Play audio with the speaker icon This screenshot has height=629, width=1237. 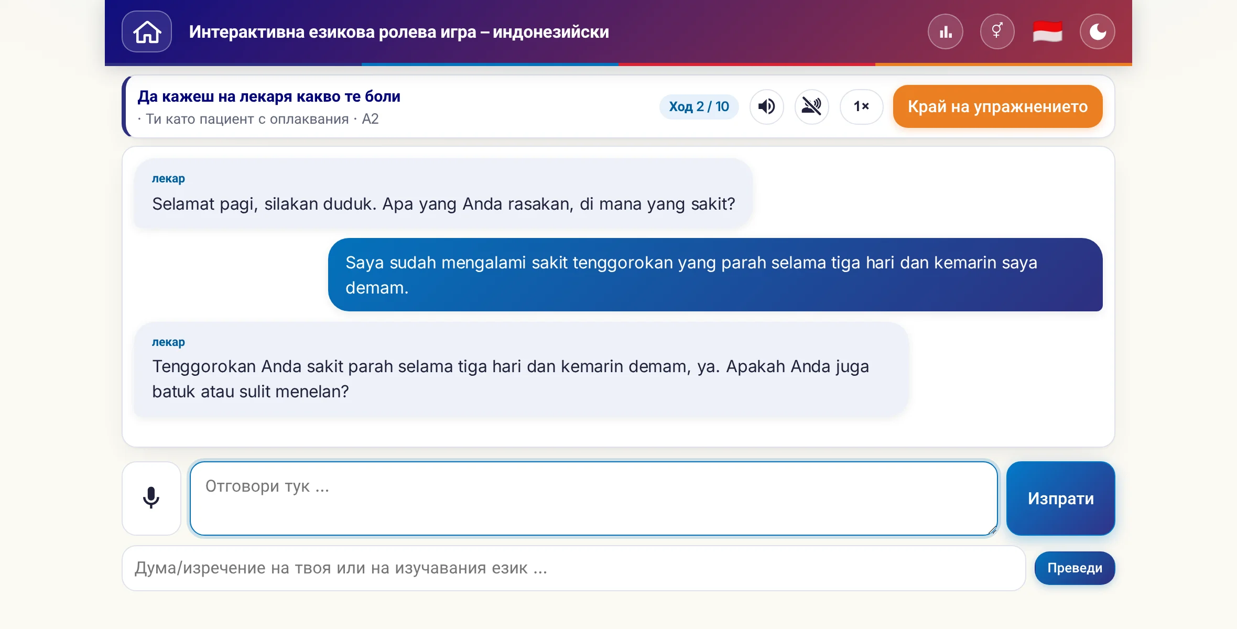[766, 106]
